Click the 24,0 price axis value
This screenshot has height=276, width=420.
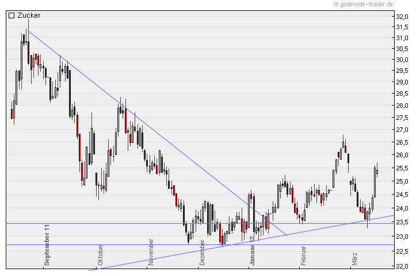coord(402,208)
